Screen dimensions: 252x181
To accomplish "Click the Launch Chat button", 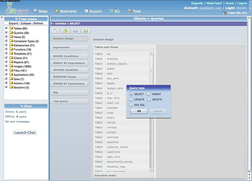I will (x=25, y=132).
